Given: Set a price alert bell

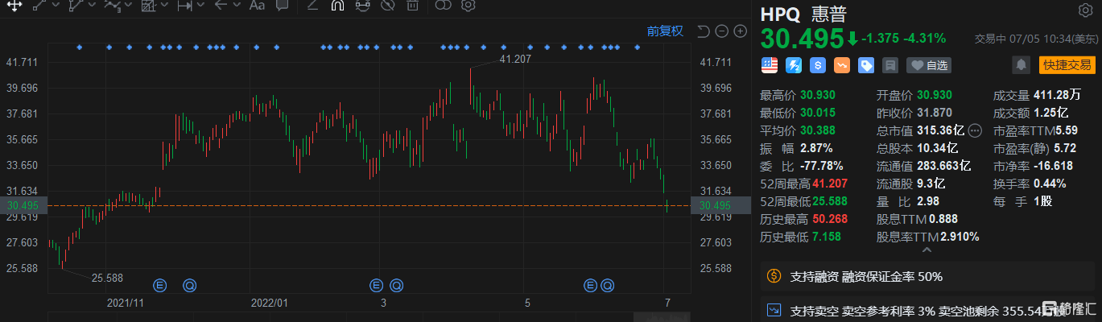Looking at the screenshot, I should tap(1021, 64).
